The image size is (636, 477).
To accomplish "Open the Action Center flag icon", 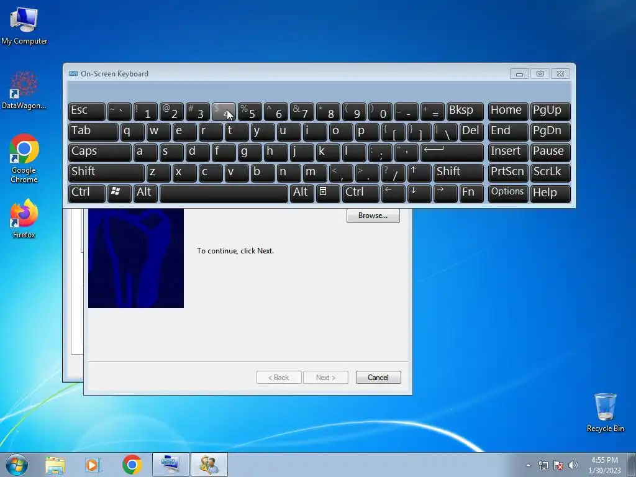I will tap(558, 465).
